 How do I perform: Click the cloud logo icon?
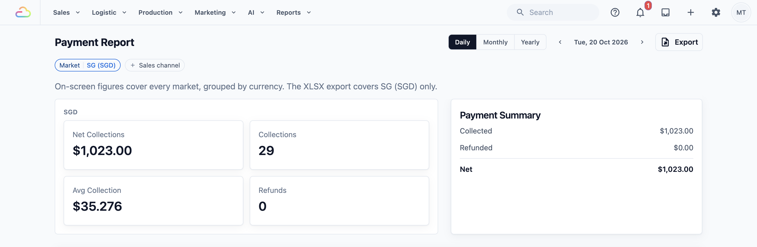pyautogui.click(x=23, y=12)
